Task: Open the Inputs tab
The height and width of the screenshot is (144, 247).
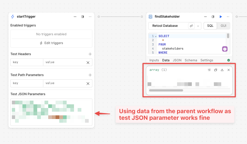Action: pyautogui.click(x=154, y=60)
